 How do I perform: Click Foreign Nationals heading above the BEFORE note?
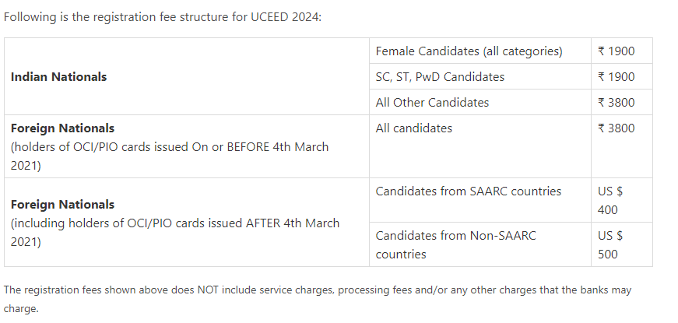coord(62,128)
